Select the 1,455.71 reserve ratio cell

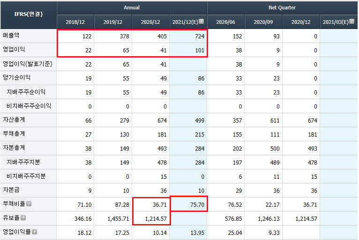[x=113, y=218]
